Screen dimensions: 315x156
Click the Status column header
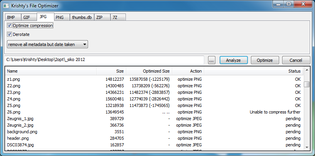(253, 71)
